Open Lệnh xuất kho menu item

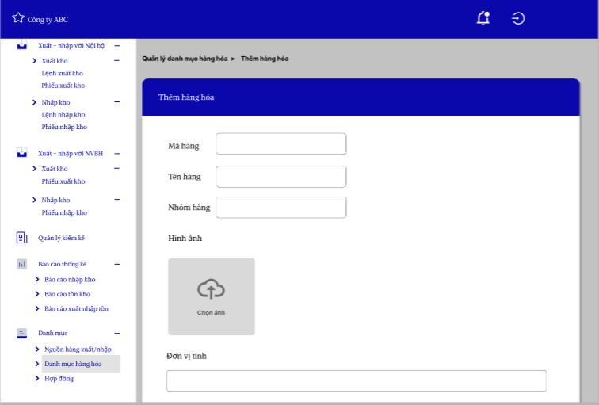click(63, 73)
